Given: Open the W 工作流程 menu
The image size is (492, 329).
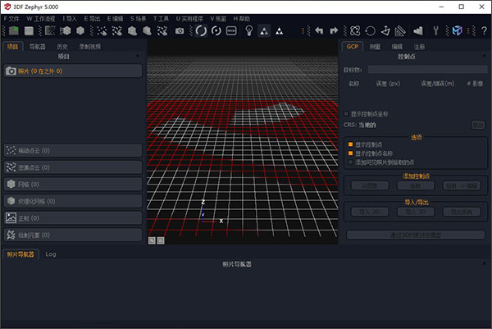Looking at the screenshot, I should 40,19.
